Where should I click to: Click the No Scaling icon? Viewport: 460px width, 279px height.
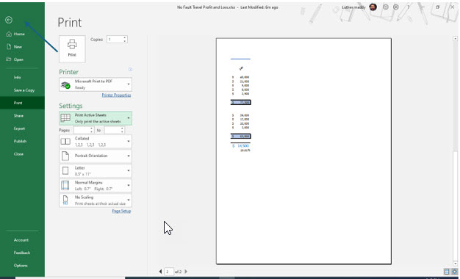65,200
